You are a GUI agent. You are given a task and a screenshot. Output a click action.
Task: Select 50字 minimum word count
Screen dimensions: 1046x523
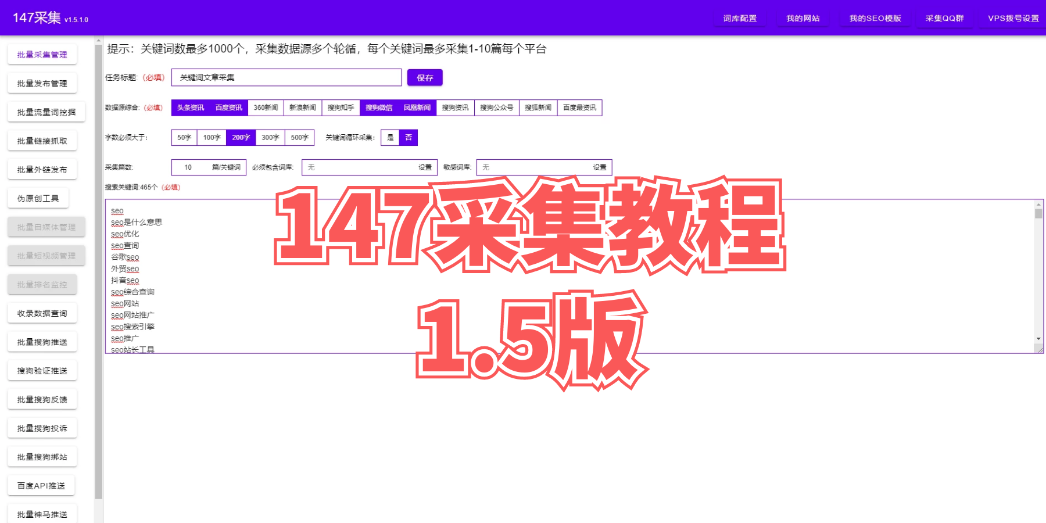(184, 138)
